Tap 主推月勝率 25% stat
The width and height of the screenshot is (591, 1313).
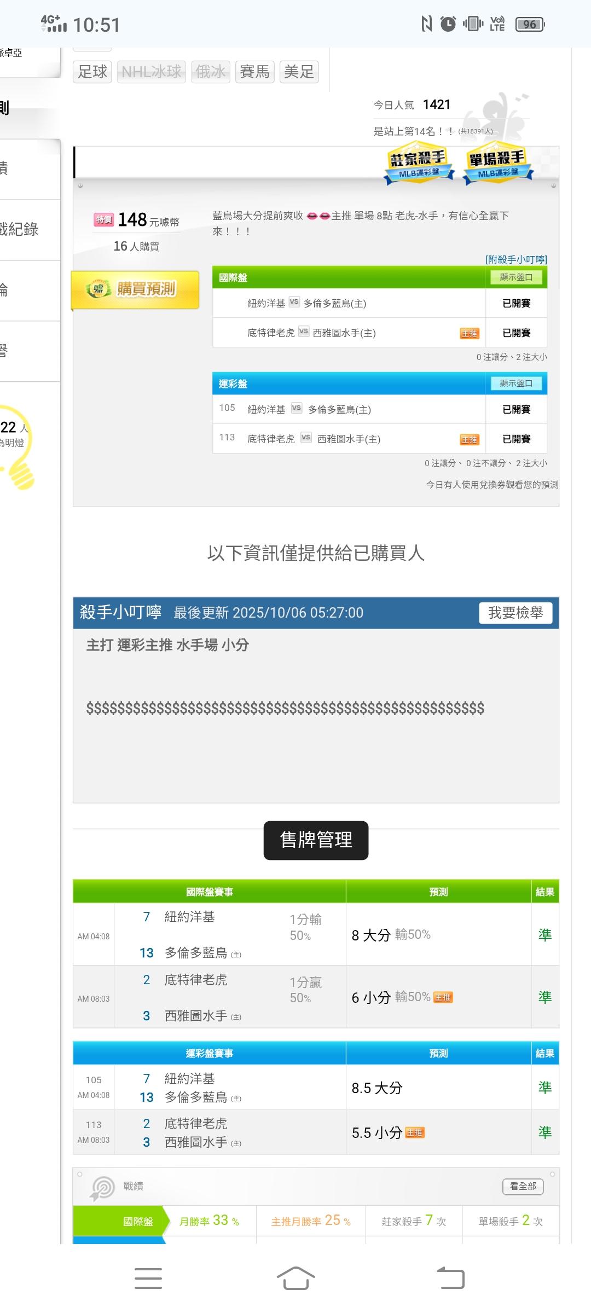[311, 1221]
